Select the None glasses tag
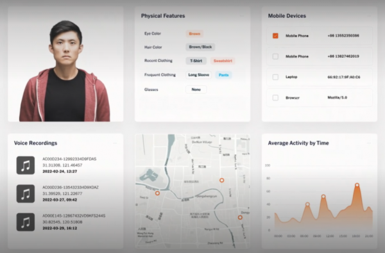The width and height of the screenshot is (385, 253). [196, 90]
